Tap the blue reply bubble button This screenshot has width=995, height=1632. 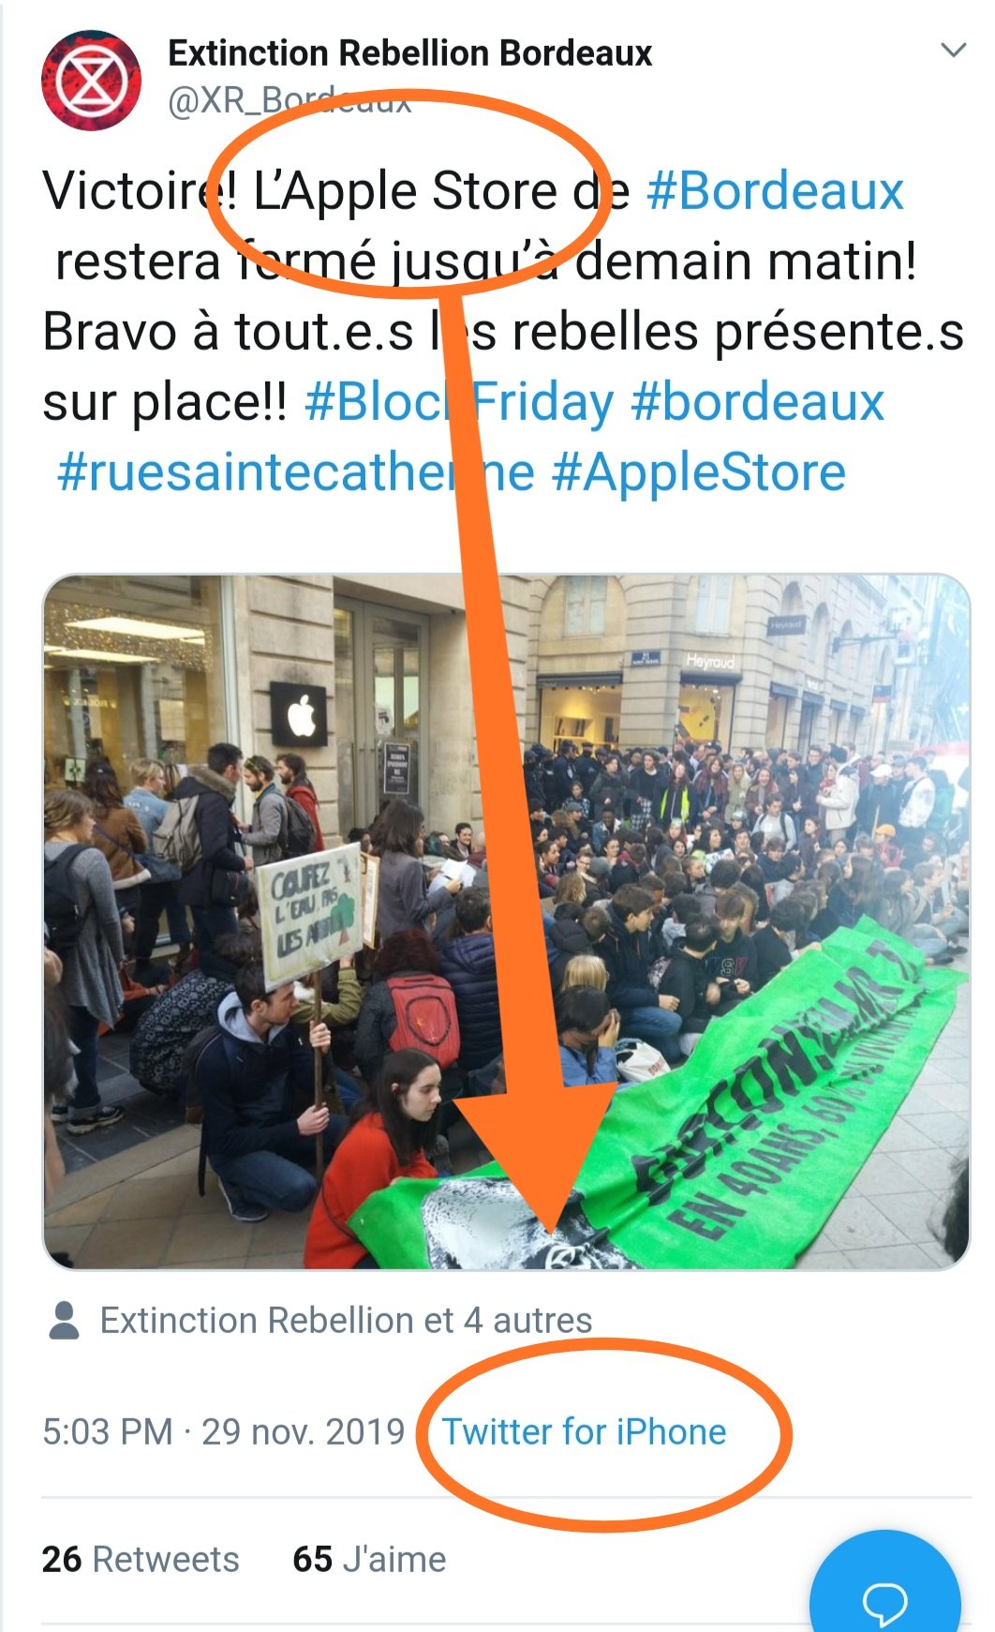[x=884, y=1584]
